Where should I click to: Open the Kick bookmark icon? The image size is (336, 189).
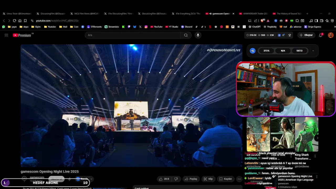coord(123,27)
